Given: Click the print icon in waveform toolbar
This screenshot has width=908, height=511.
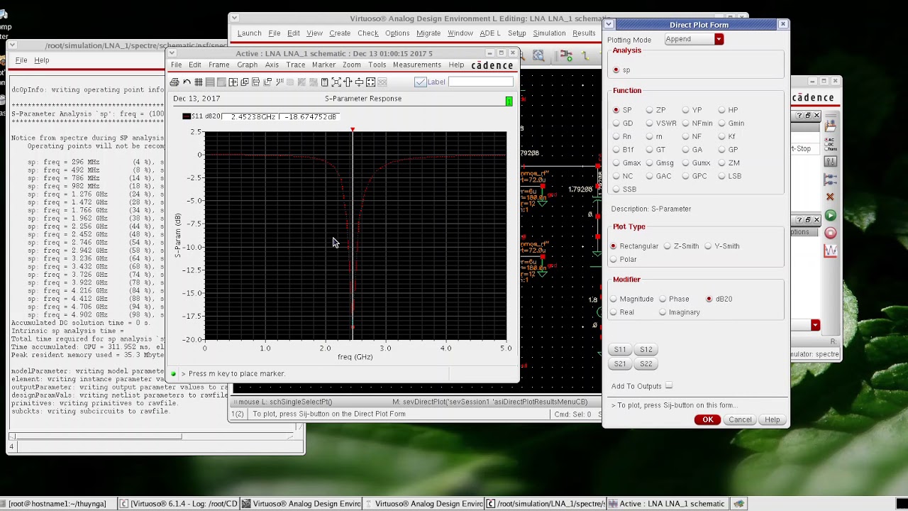Looking at the screenshot, I should [175, 82].
